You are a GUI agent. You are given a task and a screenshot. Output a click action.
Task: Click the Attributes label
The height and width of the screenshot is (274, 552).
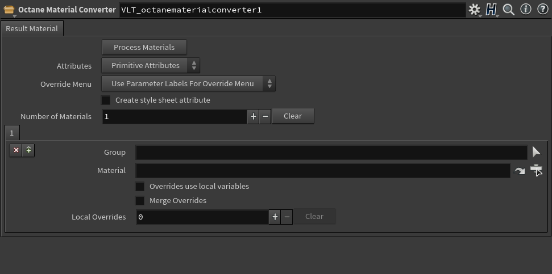[x=74, y=66]
